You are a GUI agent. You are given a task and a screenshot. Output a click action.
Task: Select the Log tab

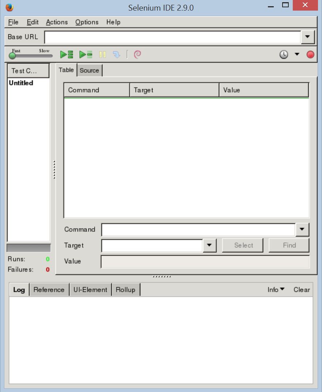tap(19, 290)
